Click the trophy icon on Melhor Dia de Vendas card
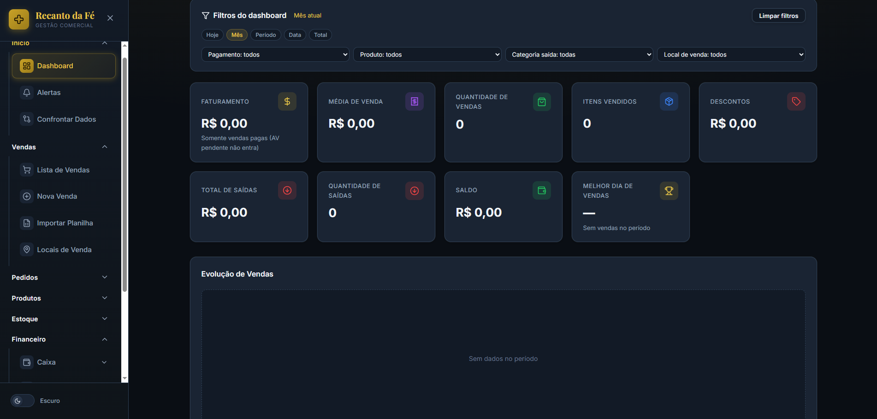877x419 pixels. [669, 191]
